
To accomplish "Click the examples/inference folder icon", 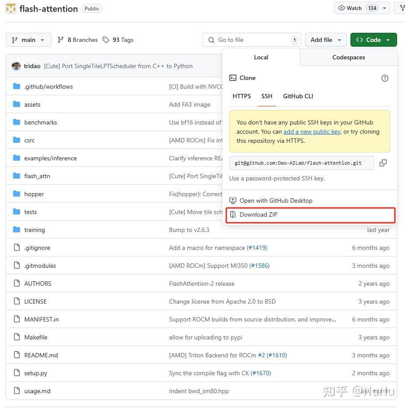I will [x=17, y=158].
